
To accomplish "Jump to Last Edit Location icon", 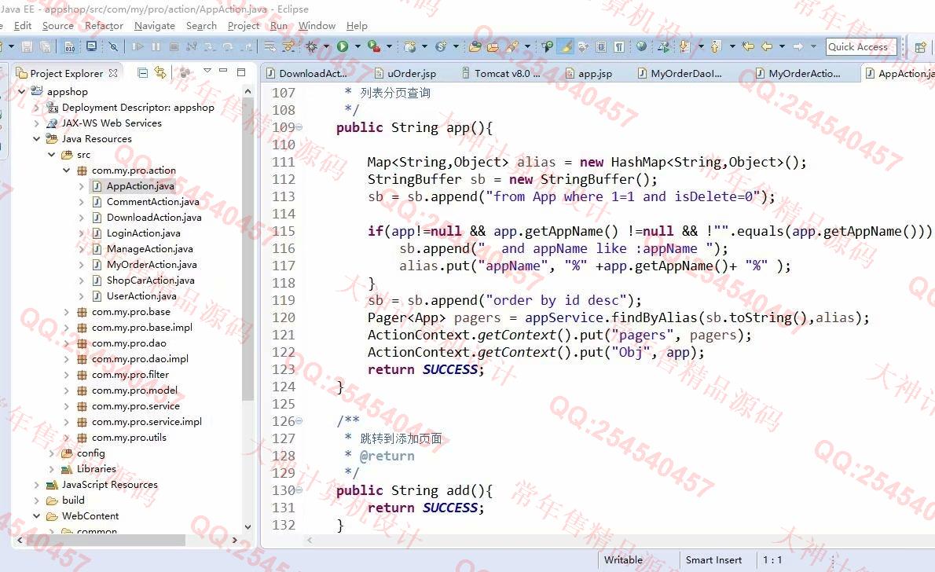I will [748, 46].
